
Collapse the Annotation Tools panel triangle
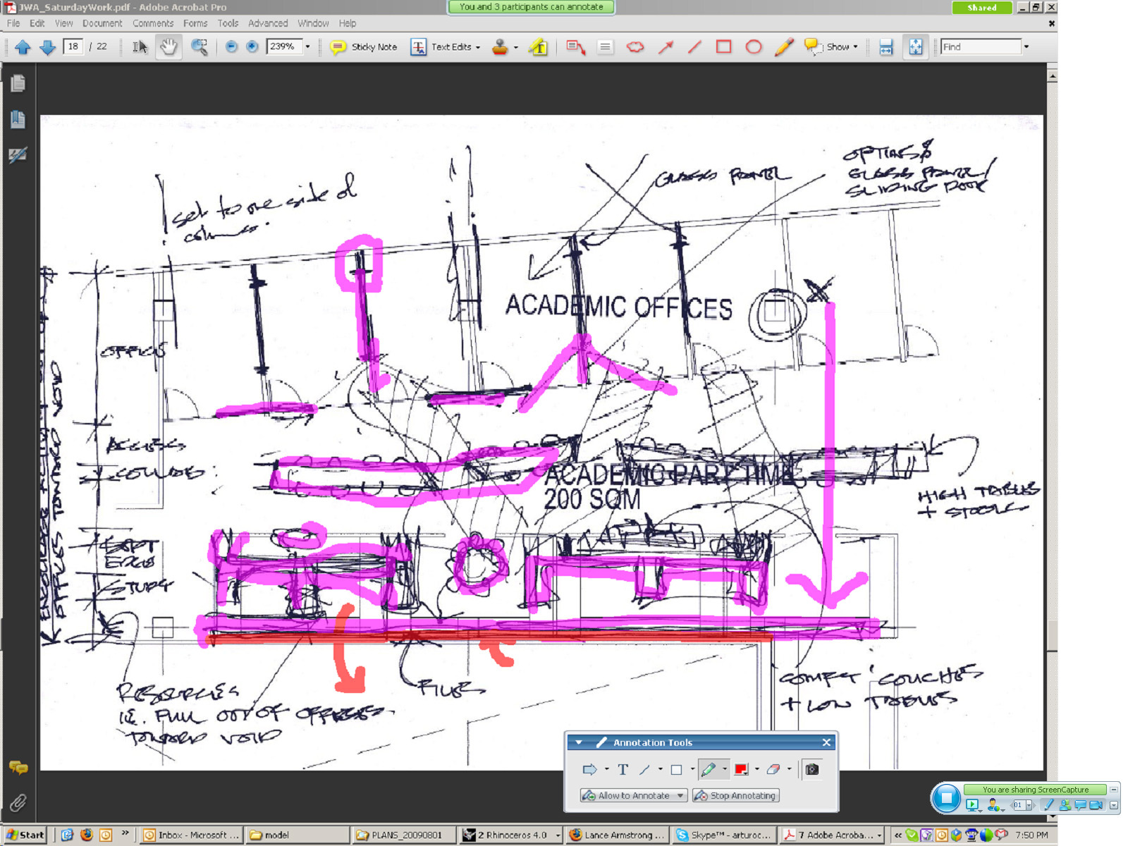click(x=579, y=742)
